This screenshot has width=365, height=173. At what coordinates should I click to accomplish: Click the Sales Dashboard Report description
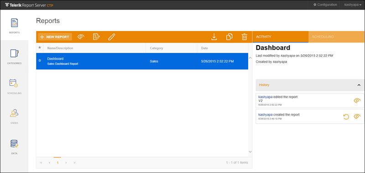(63, 64)
